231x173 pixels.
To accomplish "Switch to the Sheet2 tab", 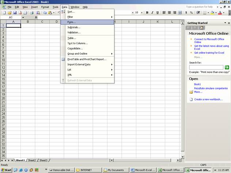I will click(x=32, y=160).
